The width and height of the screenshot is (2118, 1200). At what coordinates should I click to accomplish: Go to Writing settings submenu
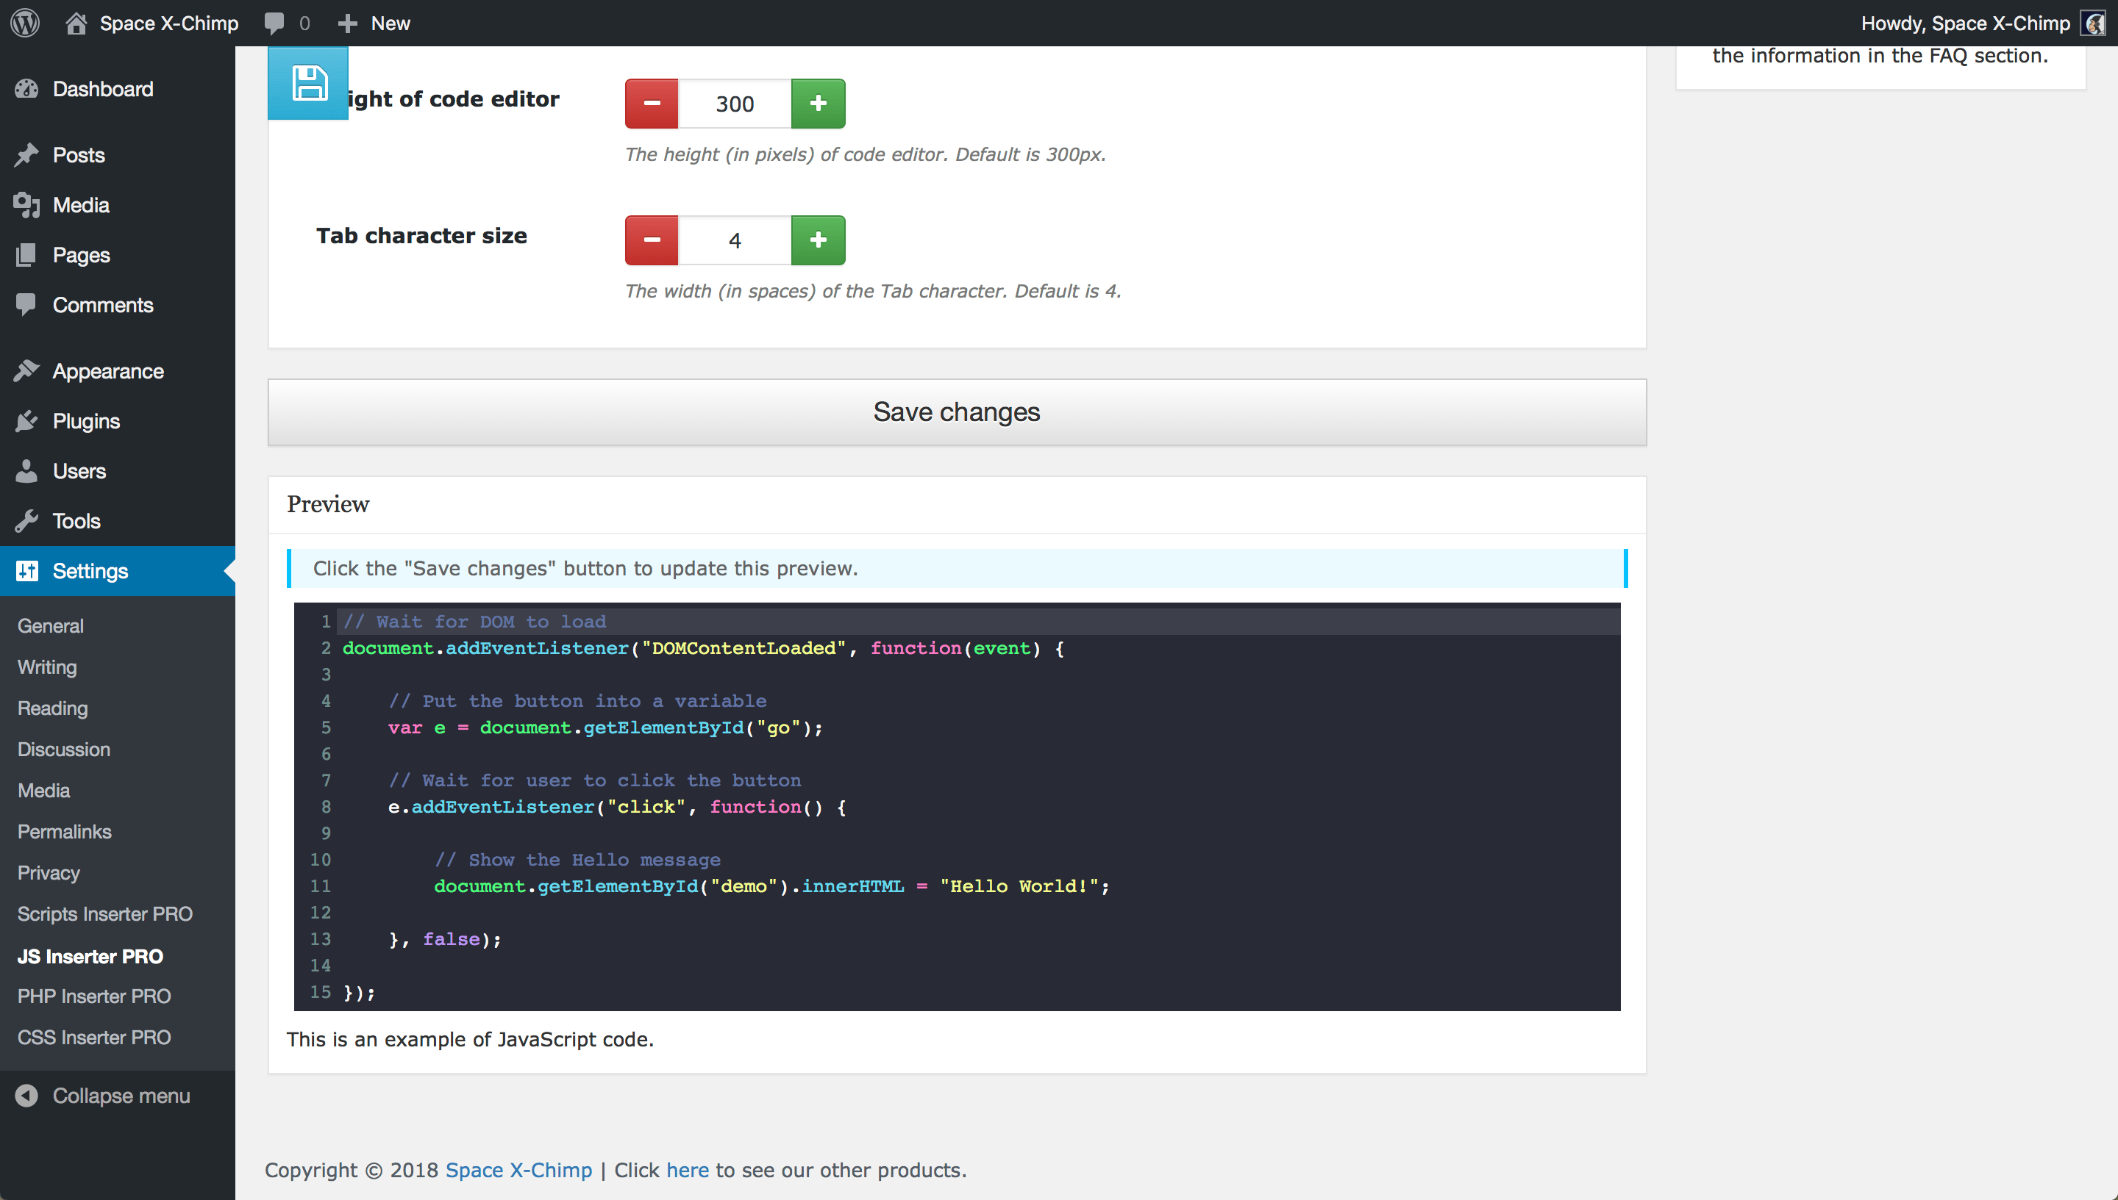coord(47,667)
